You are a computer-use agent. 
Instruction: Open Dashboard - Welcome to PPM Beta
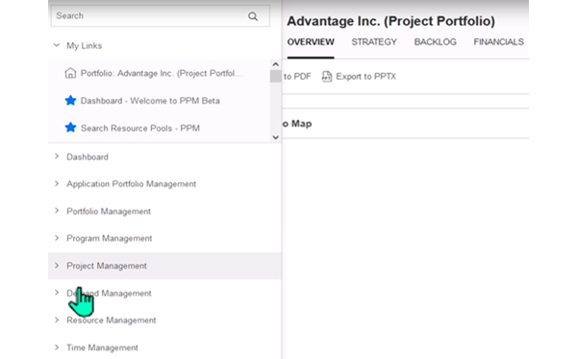pyautogui.click(x=150, y=101)
